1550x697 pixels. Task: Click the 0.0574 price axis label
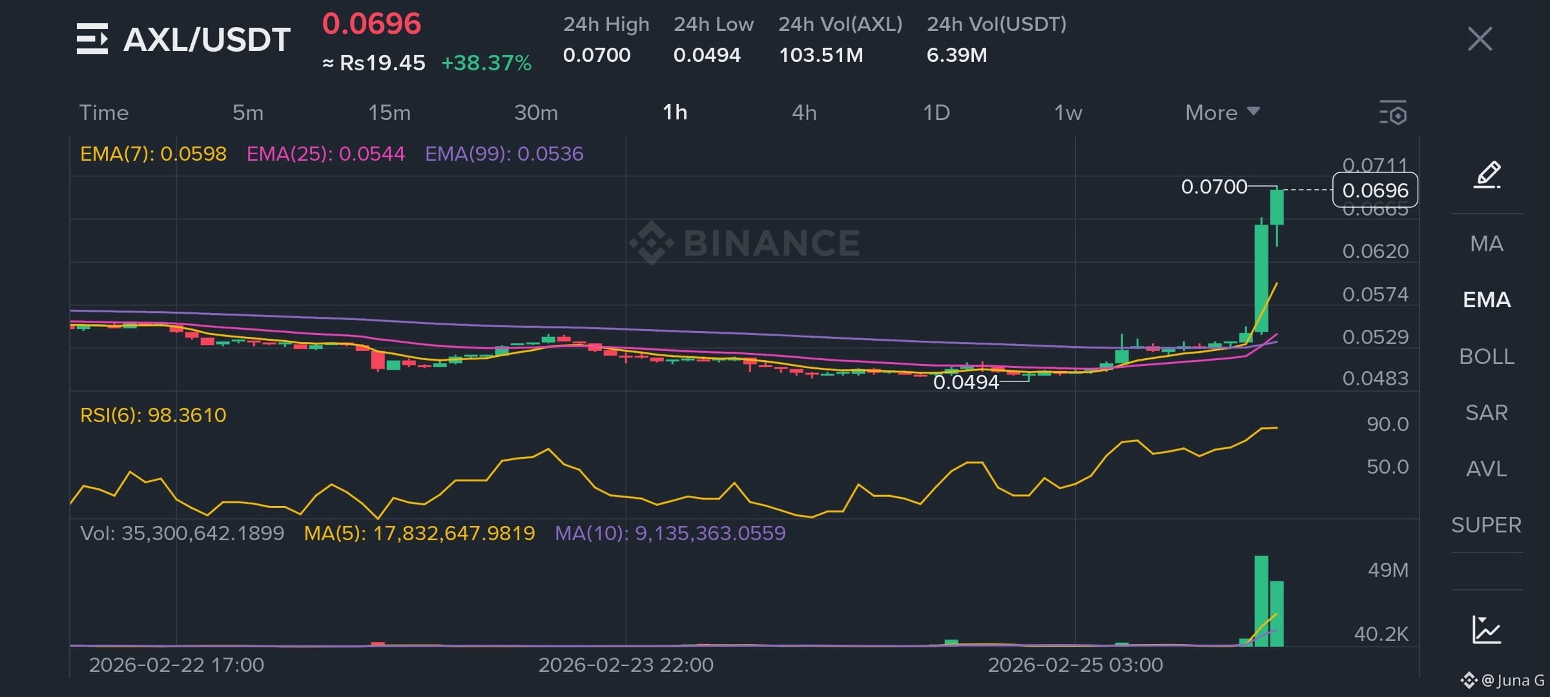tap(1375, 294)
